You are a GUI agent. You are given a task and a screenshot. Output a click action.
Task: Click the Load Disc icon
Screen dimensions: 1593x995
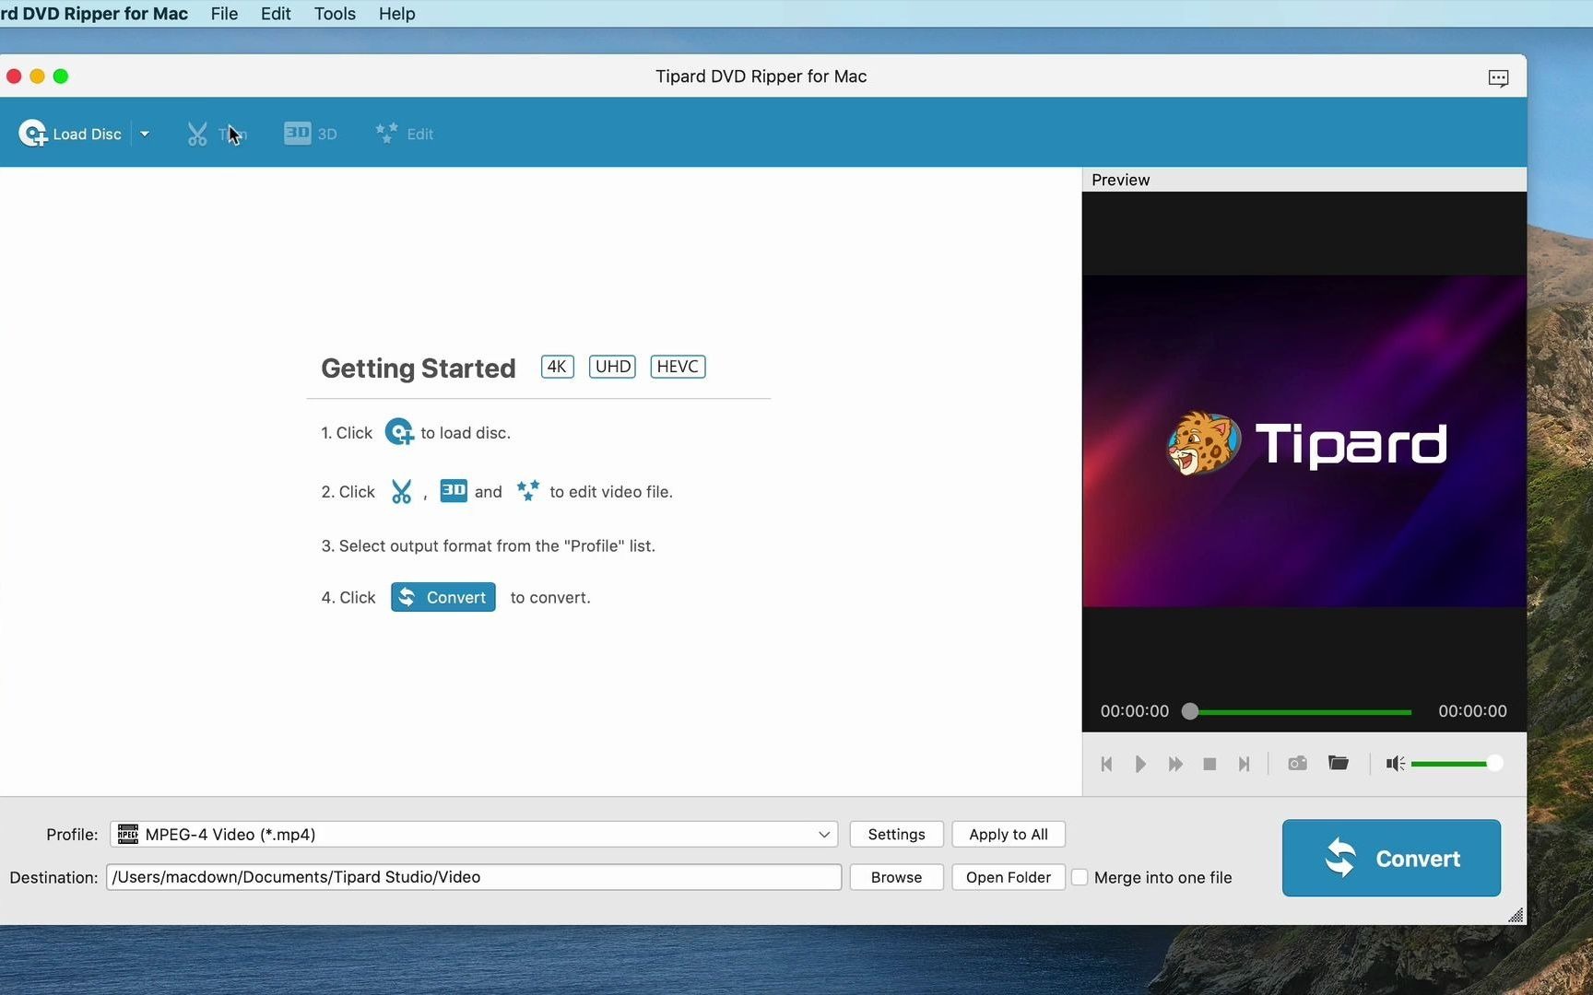33,134
